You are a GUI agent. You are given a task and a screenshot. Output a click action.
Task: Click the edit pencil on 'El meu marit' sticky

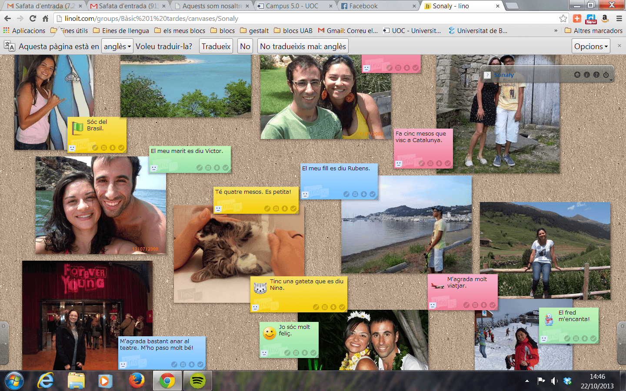[199, 168]
